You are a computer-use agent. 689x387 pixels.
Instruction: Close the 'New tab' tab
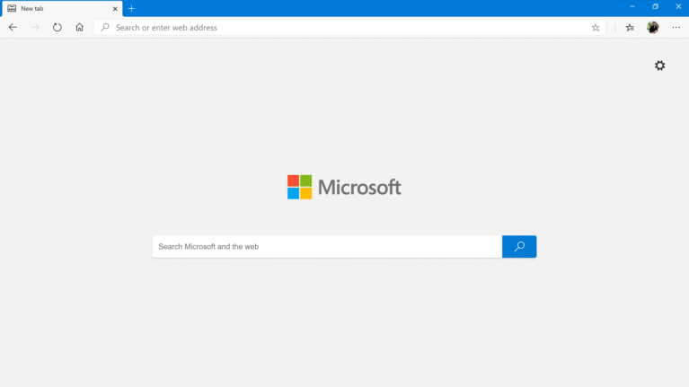115,8
